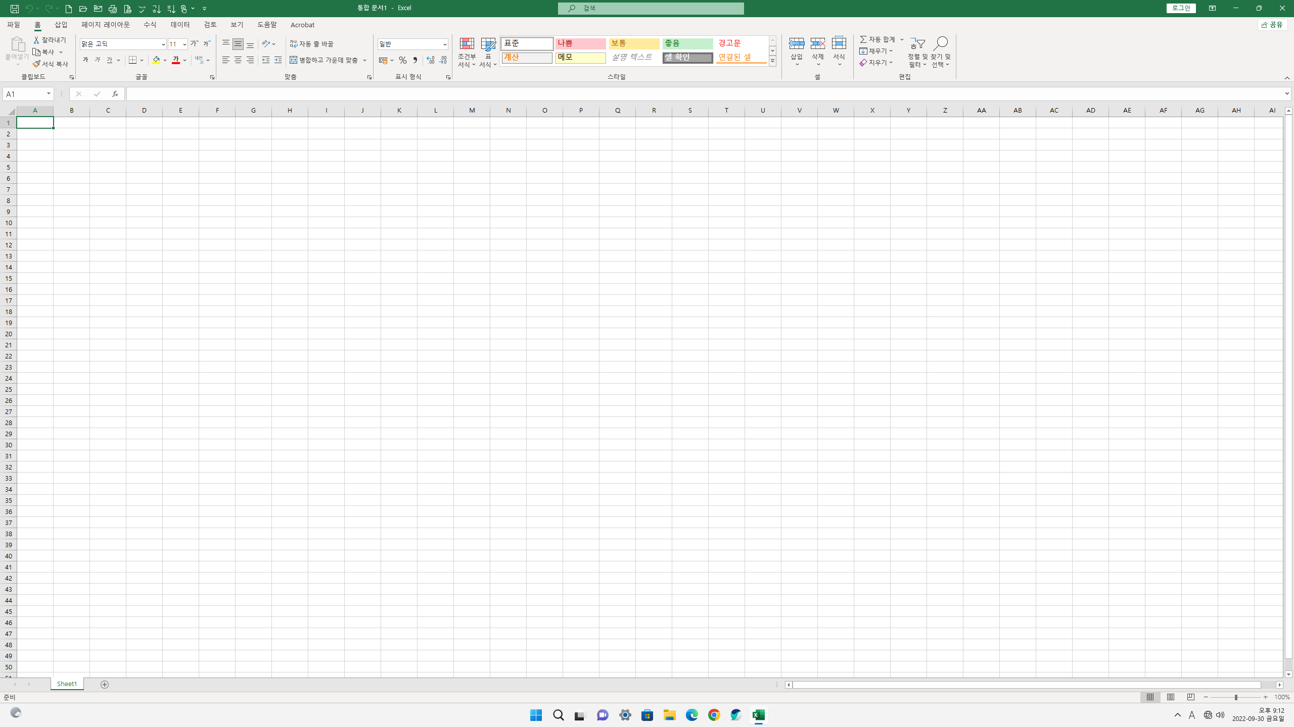This screenshot has height=727, width=1294.
Task: Open the font name dropdown
Action: (x=163, y=44)
